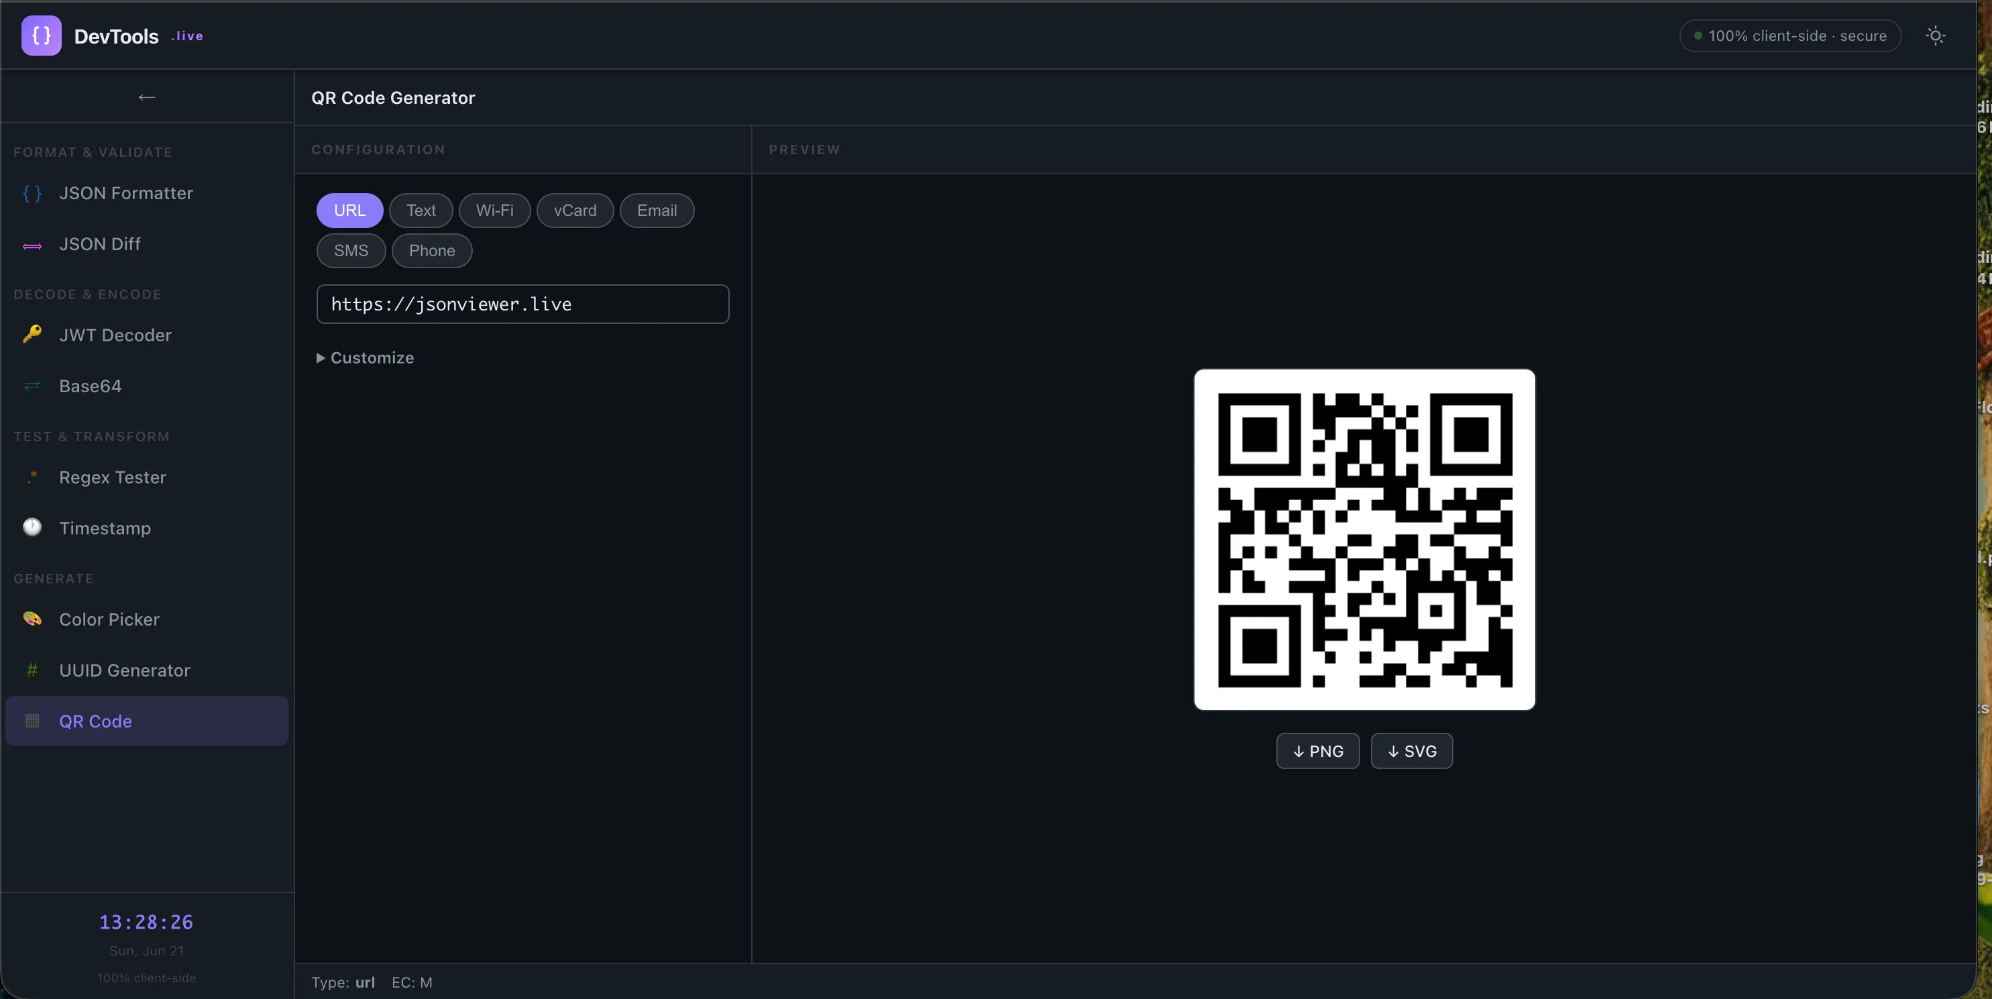Expand the Customize section

pos(365,358)
